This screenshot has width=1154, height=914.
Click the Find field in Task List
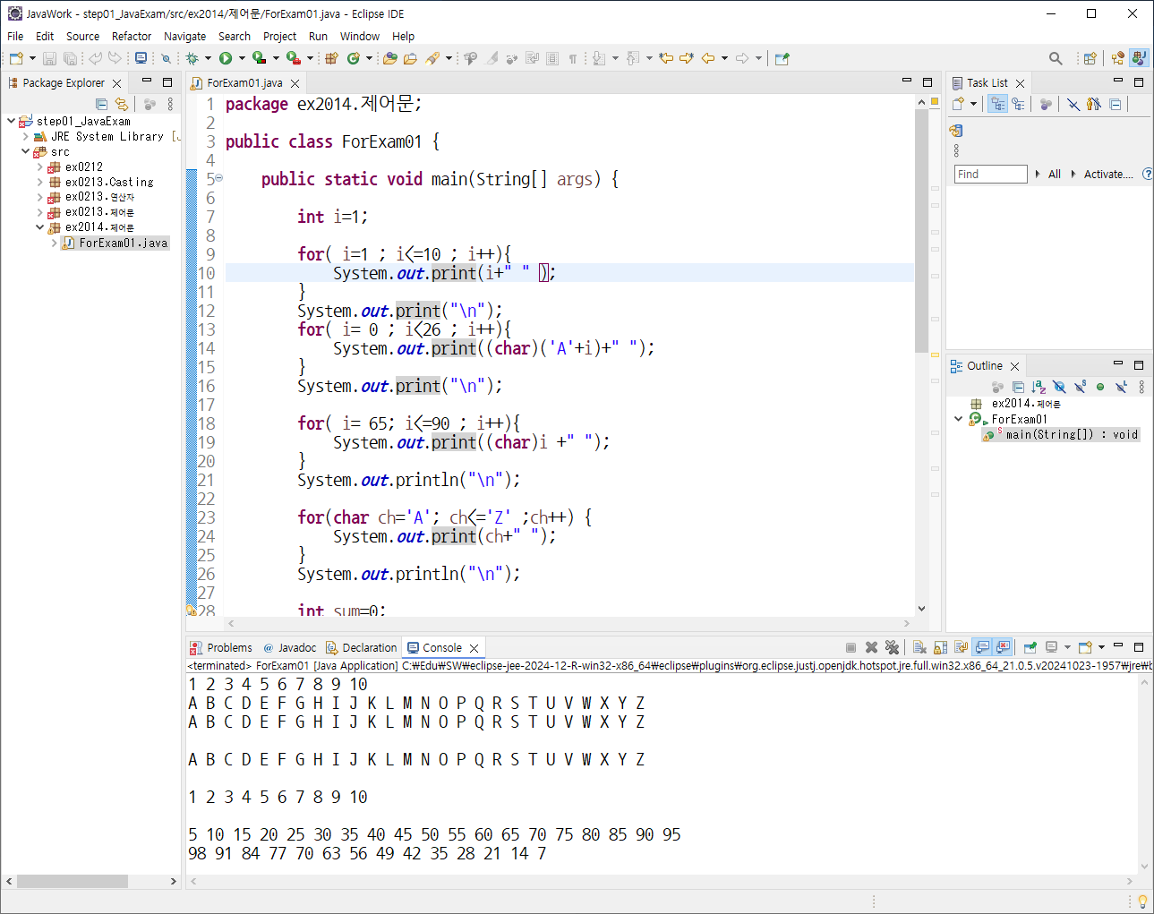coord(990,174)
